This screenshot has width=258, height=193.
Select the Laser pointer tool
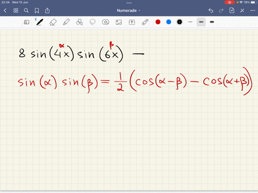[x=145, y=22]
